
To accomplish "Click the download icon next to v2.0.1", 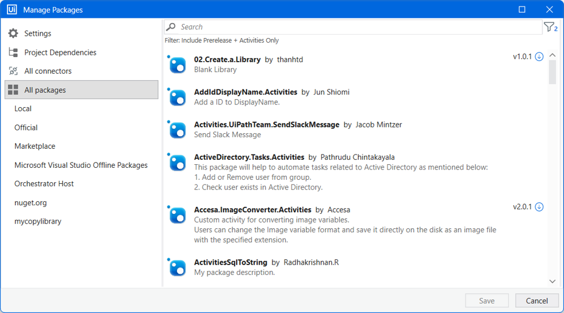I will coord(539,207).
